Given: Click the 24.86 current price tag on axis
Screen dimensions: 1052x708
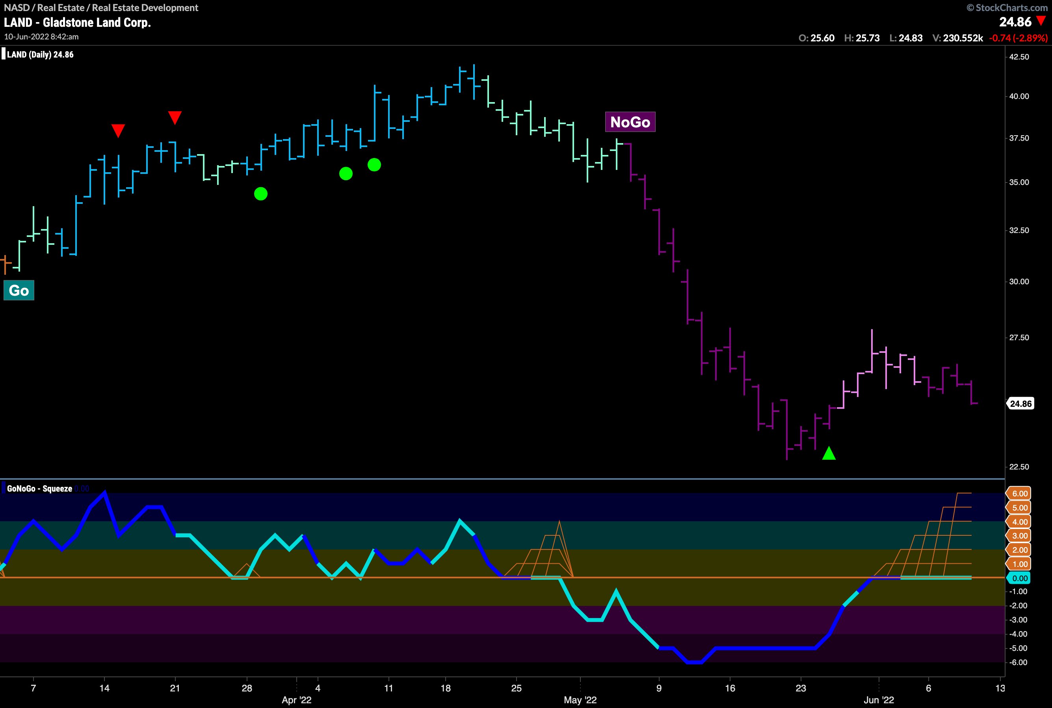Looking at the screenshot, I should (1020, 404).
